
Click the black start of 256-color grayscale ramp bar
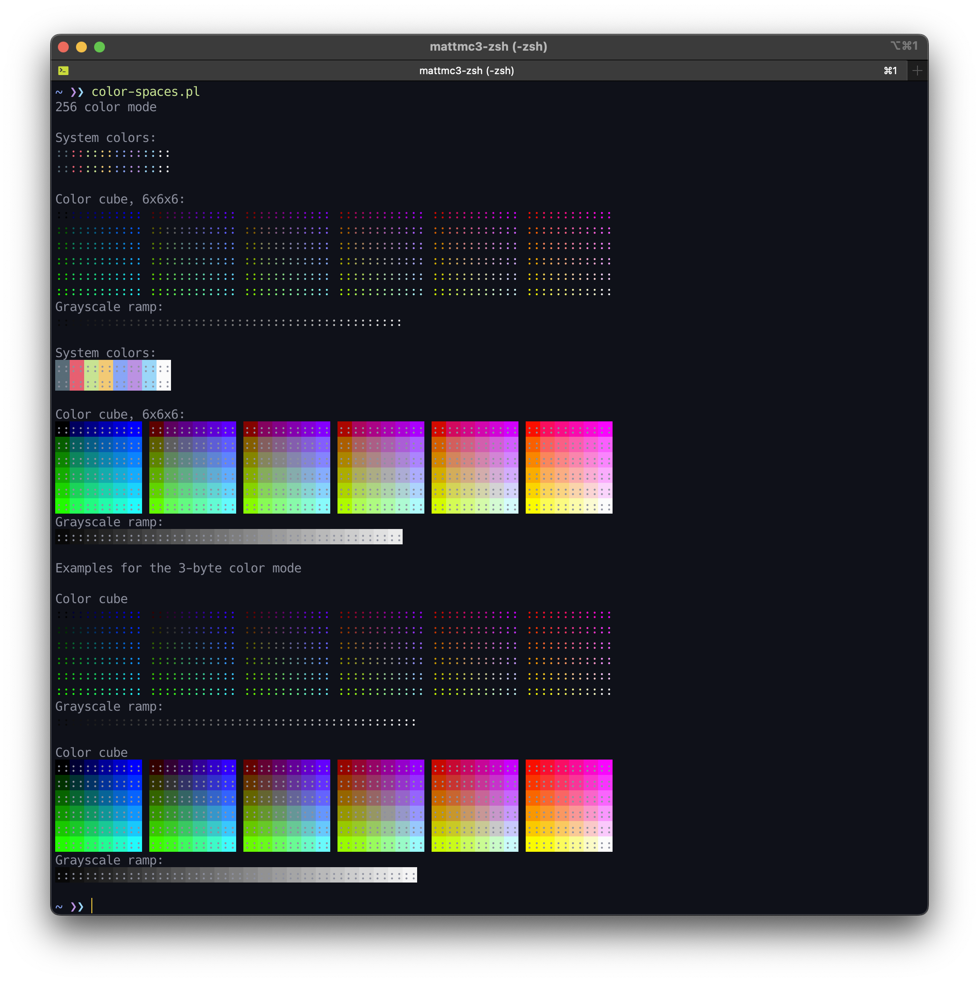coord(62,537)
